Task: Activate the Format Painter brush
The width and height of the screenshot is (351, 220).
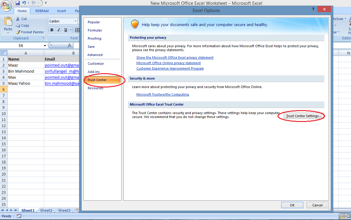Action: (30, 32)
